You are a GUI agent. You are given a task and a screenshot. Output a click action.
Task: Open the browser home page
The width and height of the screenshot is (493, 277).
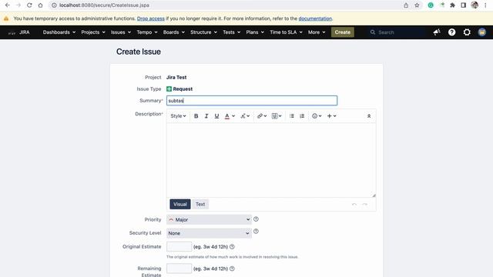[x=40, y=5]
